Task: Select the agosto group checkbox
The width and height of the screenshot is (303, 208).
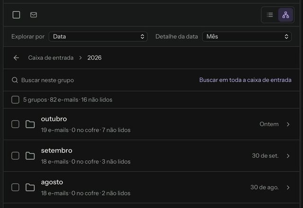Action: click(15, 187)
